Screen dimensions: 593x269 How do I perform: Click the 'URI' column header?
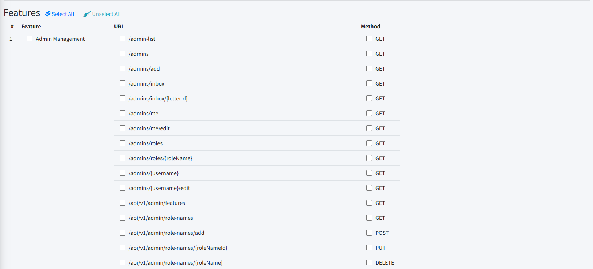tap(119, 27)
